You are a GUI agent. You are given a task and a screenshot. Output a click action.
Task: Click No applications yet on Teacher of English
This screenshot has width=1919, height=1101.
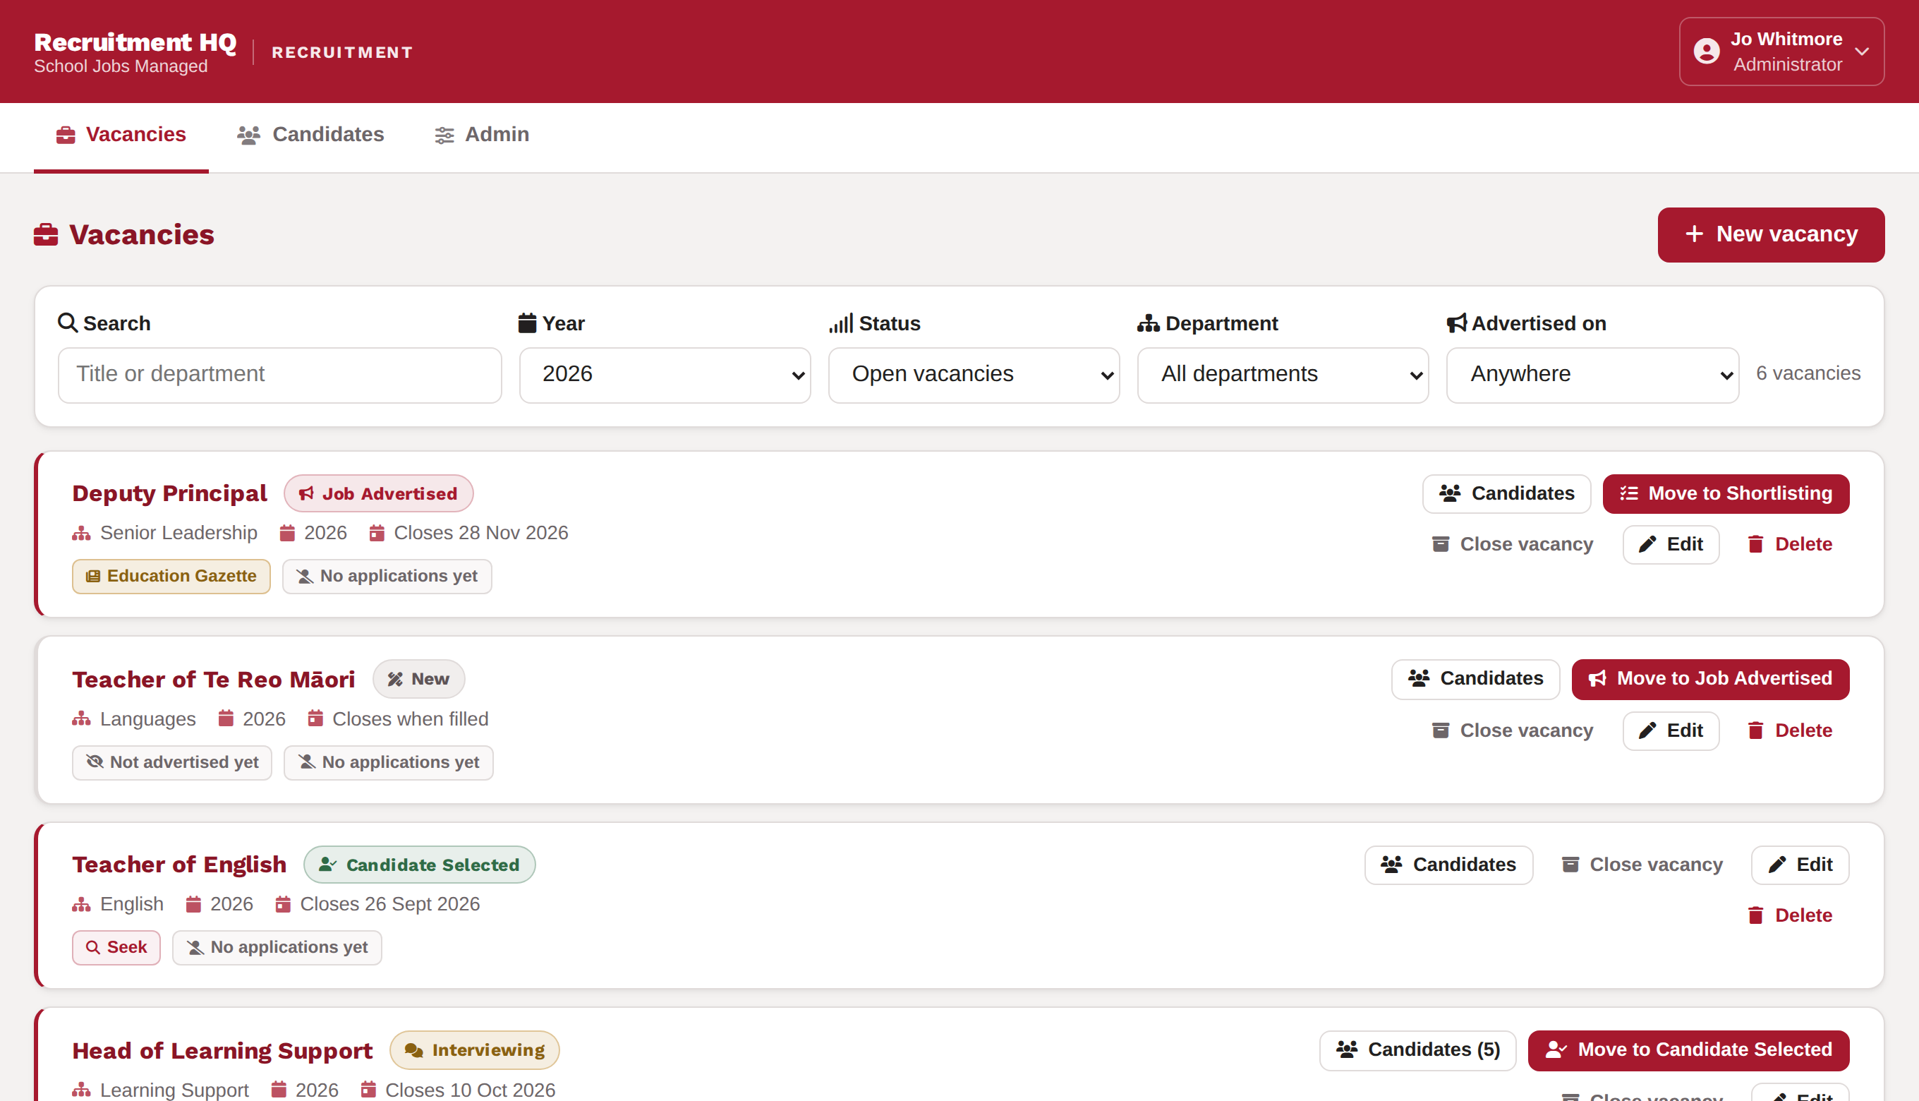coord(277,947)
